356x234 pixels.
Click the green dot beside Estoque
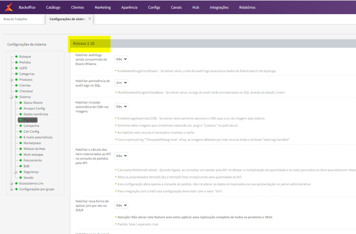click(x=16, y=56)
